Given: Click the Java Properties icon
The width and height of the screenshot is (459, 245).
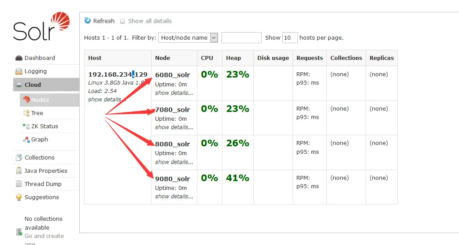Looking at the screenshot, I should tap(19, 171).
